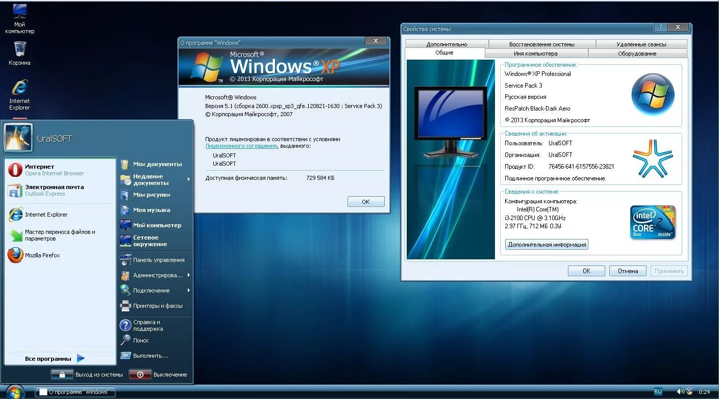Open the Лицензионного соглашения link
This screenshot has width=719, height=399.
click(241, 146)
